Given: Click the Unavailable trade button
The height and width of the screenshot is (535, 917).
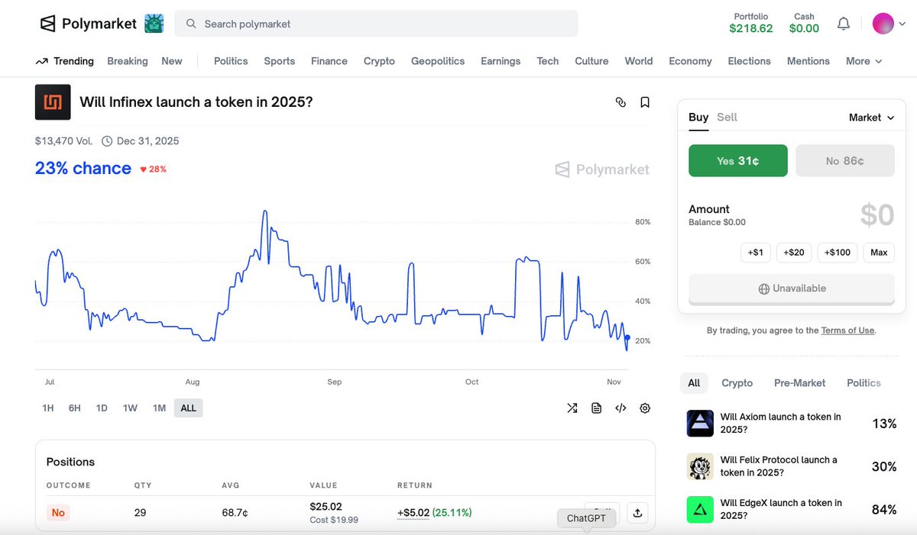Looking at the screenshot, I should point(792,288).
